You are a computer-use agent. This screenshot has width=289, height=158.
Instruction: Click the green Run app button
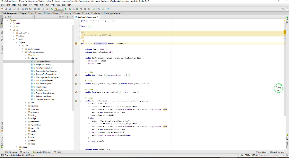[x=66, y=9]
